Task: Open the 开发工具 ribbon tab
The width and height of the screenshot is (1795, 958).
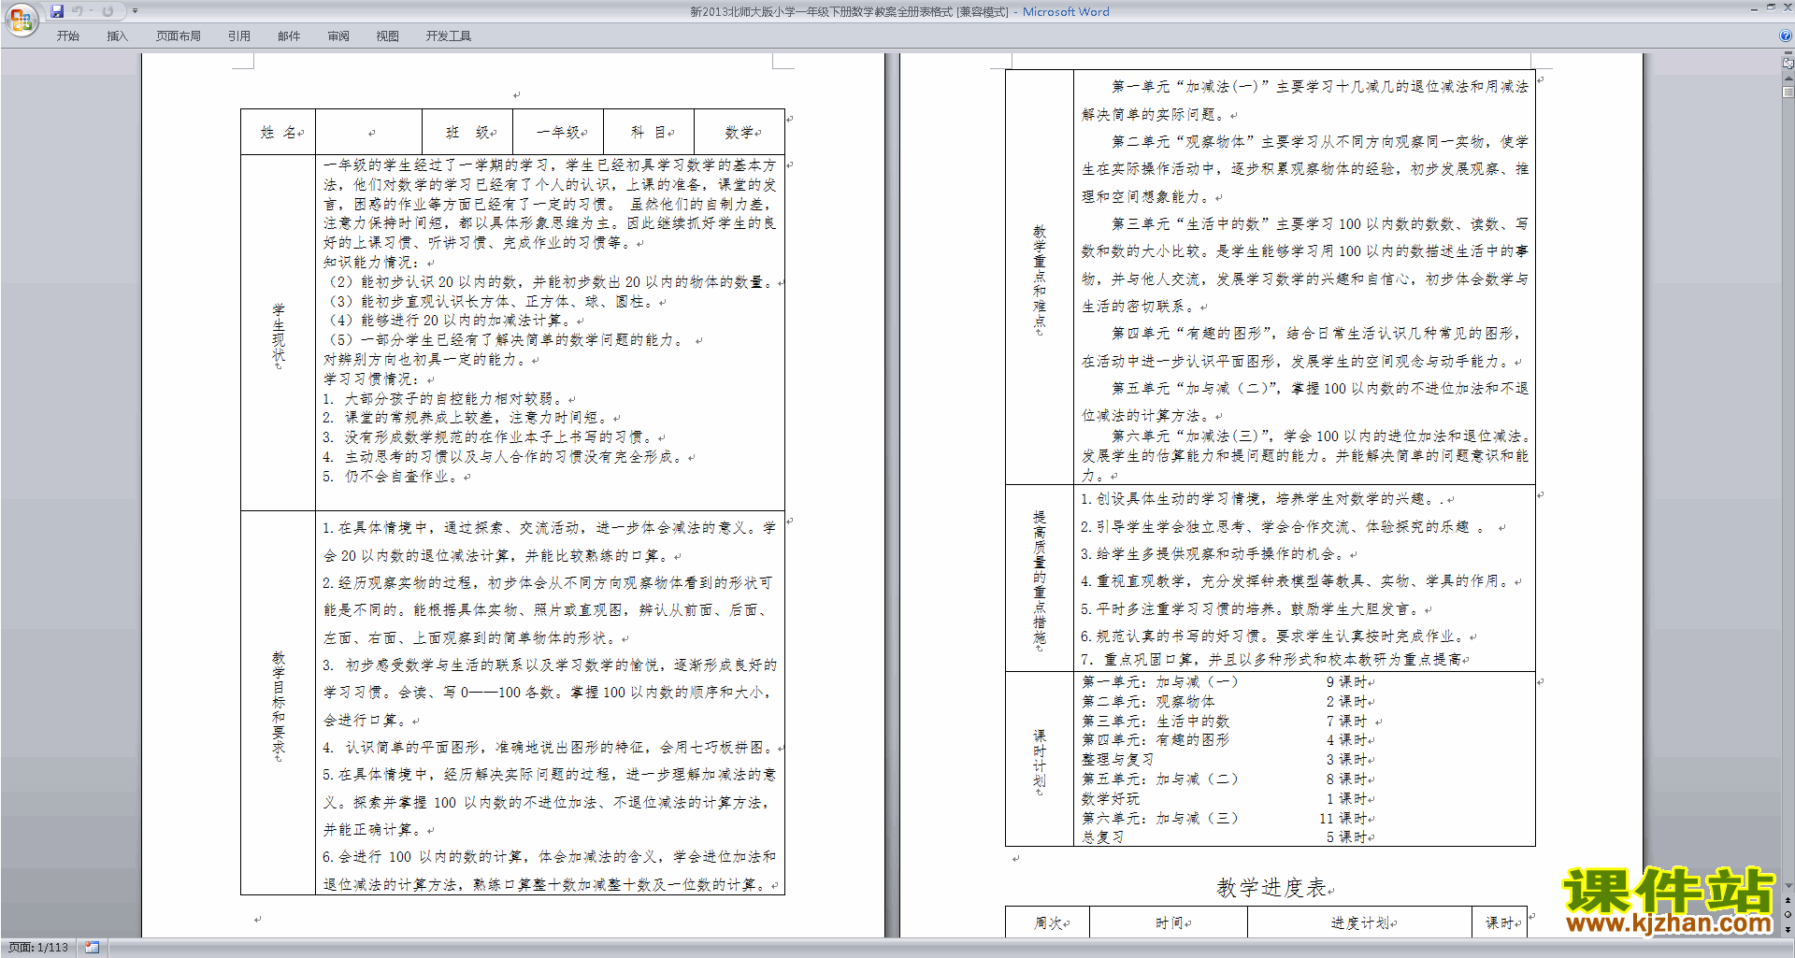Action: pos(449,36)
